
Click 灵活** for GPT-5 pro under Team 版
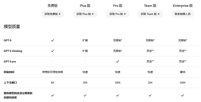[150, 61]
